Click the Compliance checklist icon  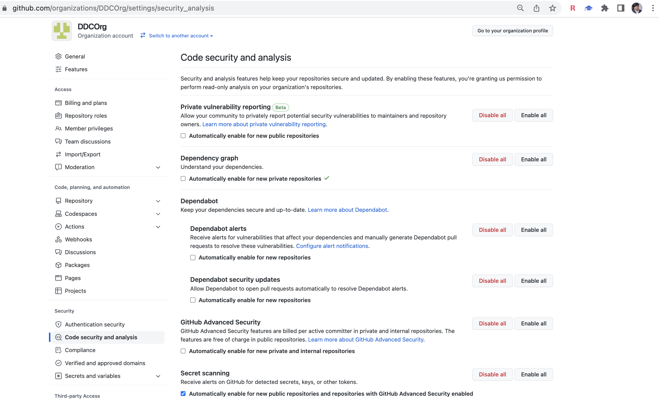[x=58, y=350]
